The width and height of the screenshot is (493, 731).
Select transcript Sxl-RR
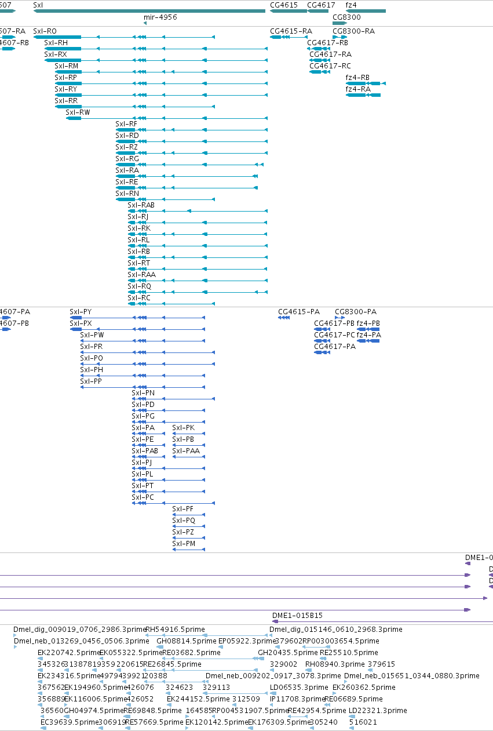coord(66,101)
